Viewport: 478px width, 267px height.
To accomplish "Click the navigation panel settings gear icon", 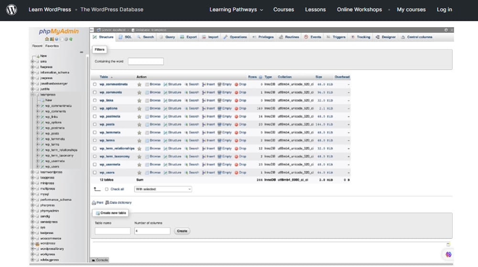I will 66,39.
